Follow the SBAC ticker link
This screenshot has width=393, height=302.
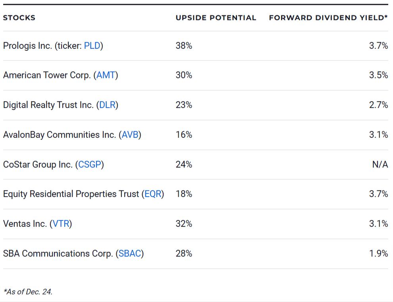(130, 254)
